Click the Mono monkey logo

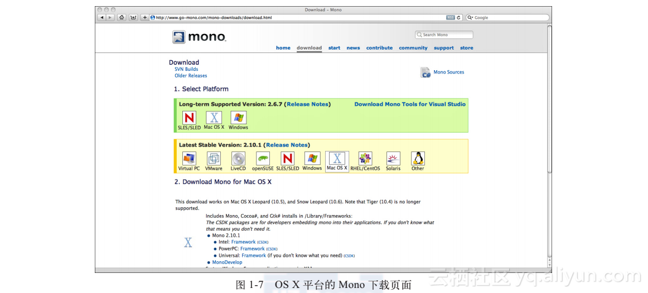[x=180, y=37]
